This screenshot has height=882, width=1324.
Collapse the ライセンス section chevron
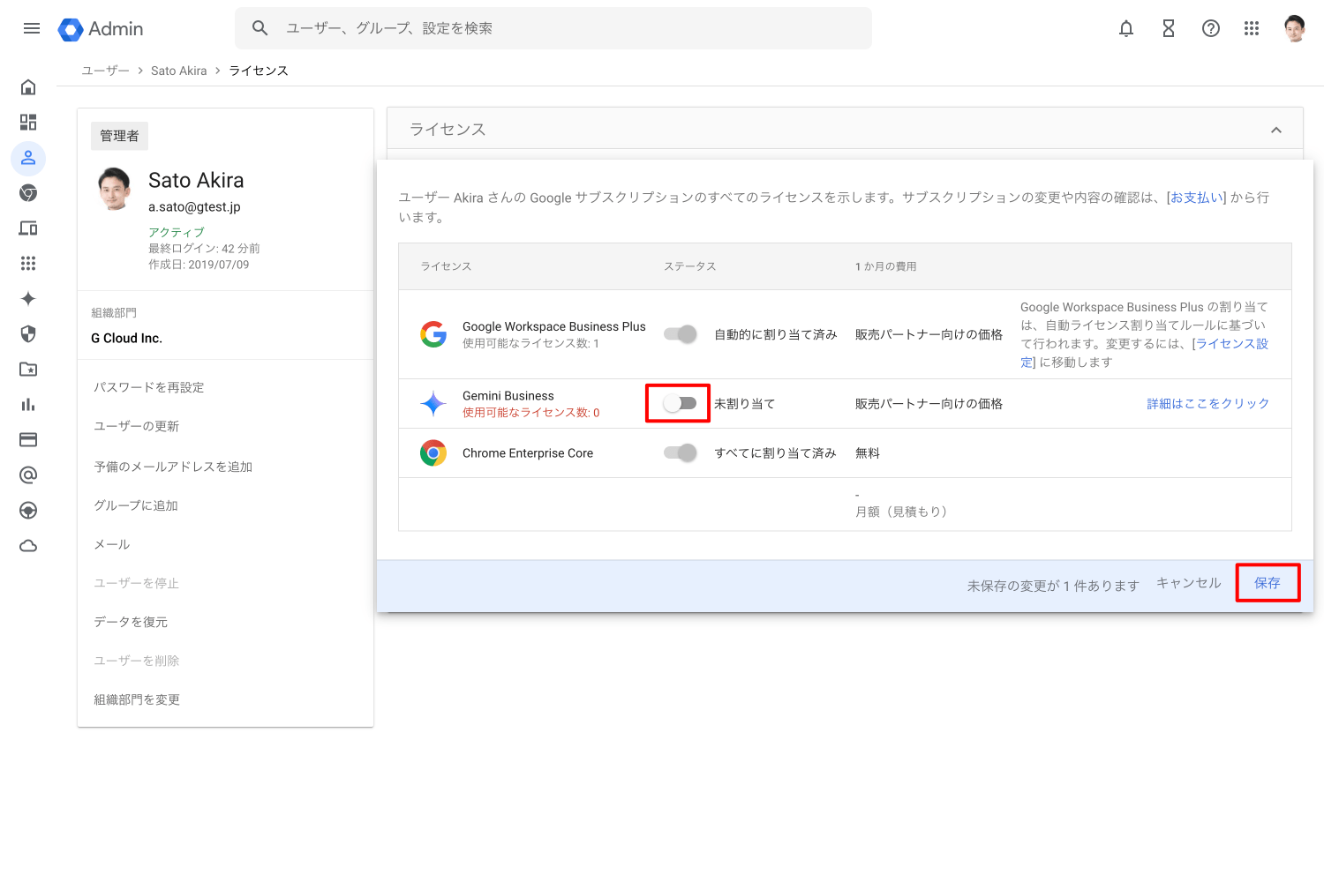click(x=1276, y=130)
